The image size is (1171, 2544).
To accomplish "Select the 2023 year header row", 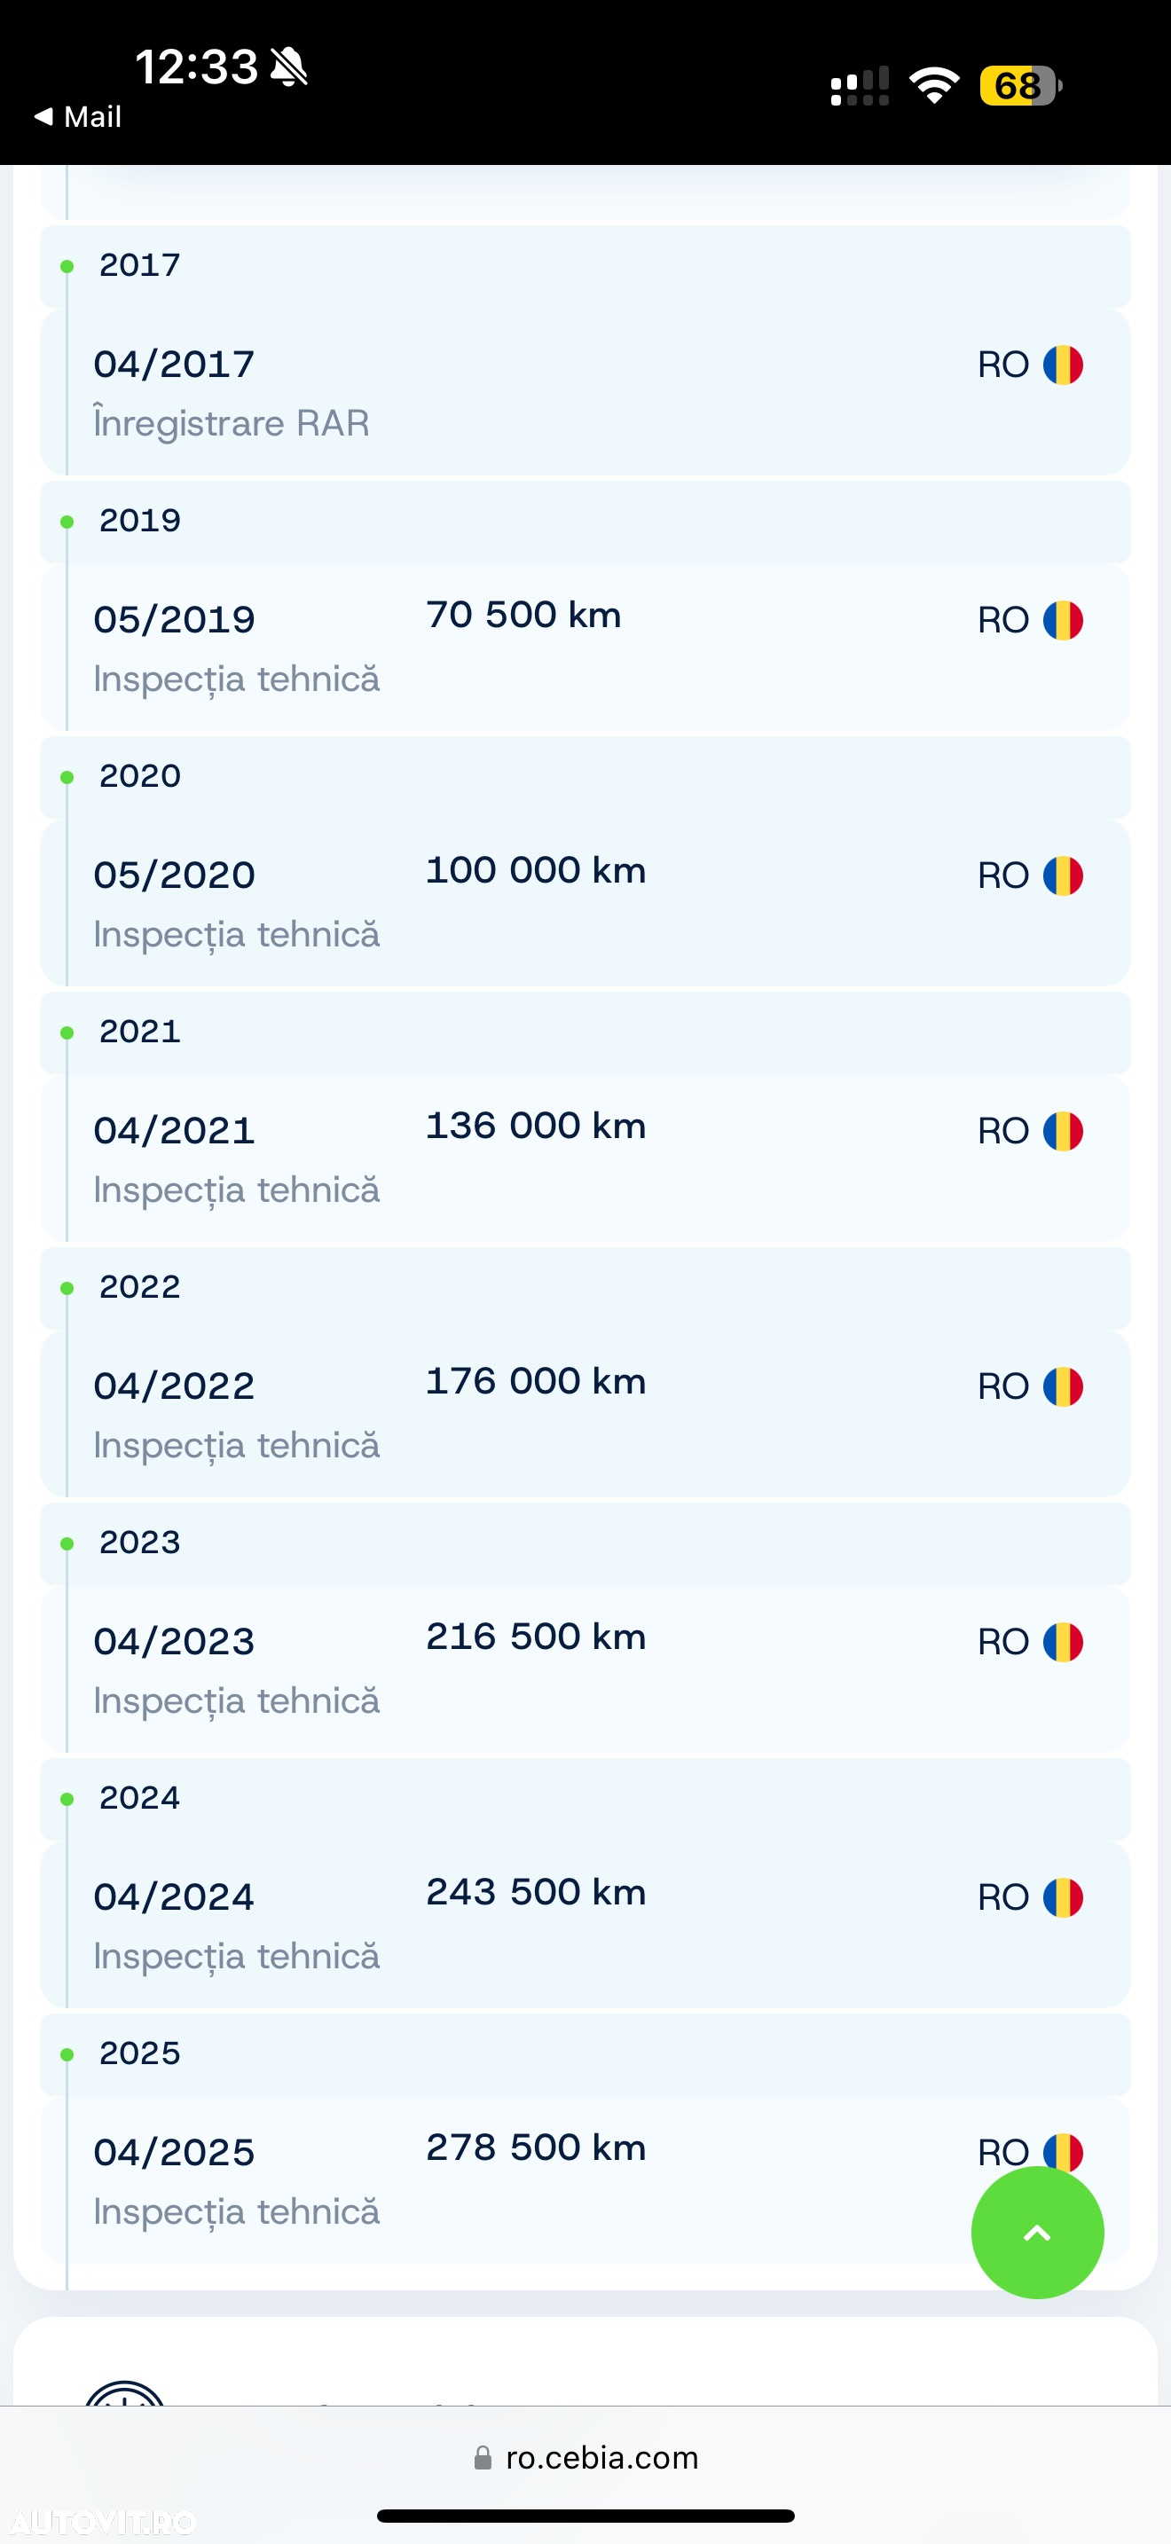I will pyautogui.click(x=585, y=1543).
